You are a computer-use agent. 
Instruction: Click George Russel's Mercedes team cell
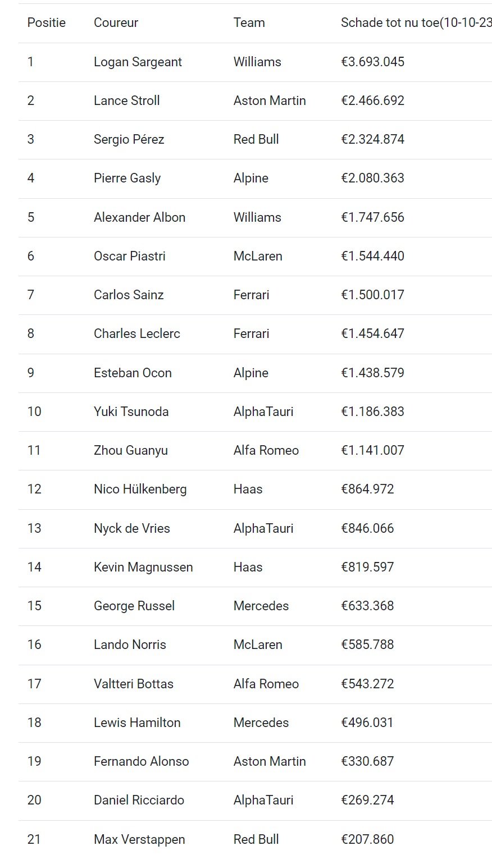pyautogui.click(x=261, y=606)
